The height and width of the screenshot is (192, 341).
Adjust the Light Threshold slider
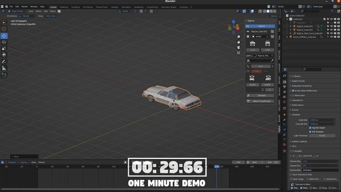(322, 135)
